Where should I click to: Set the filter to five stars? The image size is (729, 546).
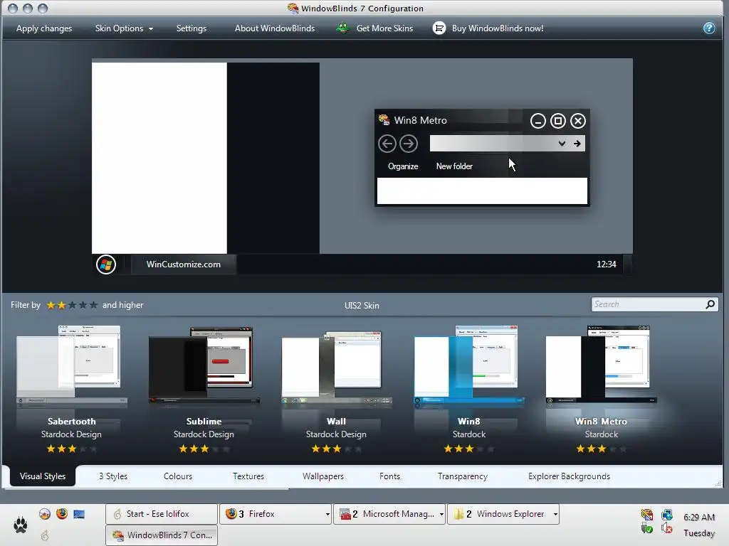pos(93,305)
